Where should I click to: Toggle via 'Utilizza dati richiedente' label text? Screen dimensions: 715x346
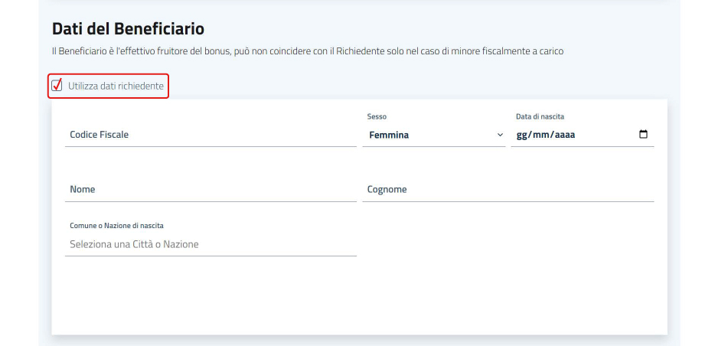coord(116,86)
